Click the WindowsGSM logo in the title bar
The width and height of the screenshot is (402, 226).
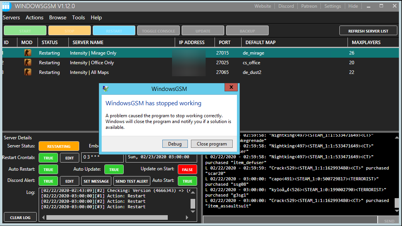coord(7,6)
